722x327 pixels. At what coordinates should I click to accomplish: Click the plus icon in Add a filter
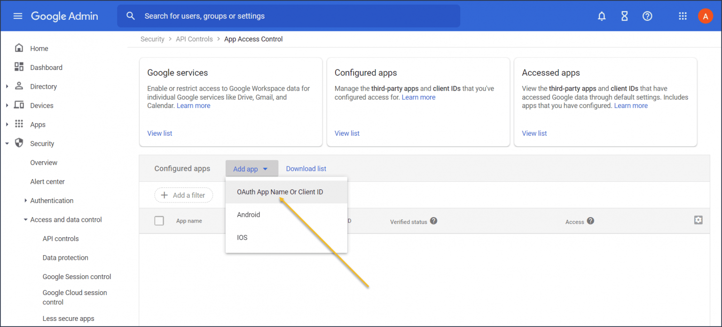coord(164,195)
